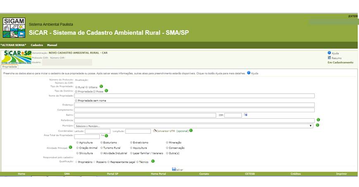359x187 pixels.
Task: Open the Cadastro menu
Action: [37, 45]
